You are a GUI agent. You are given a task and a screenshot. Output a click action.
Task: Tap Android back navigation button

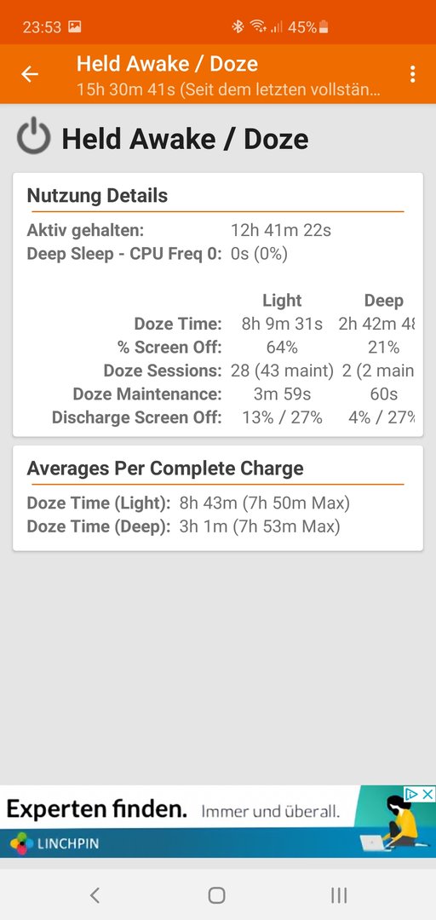click(x=95, y=894)
